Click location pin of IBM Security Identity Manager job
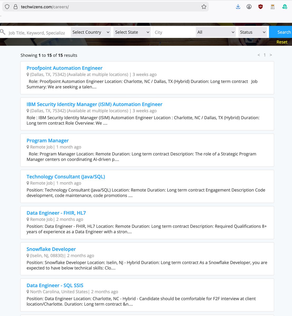 point(28,111)
